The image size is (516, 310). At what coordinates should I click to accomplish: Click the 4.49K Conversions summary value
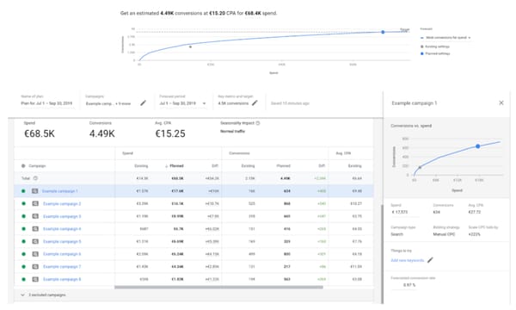click(102, 133)
